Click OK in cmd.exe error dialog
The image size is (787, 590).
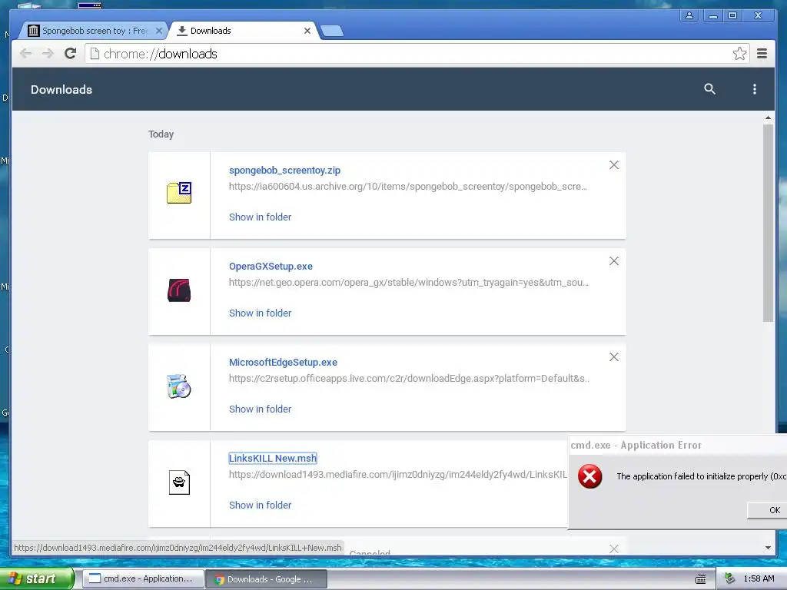[768, 510]
